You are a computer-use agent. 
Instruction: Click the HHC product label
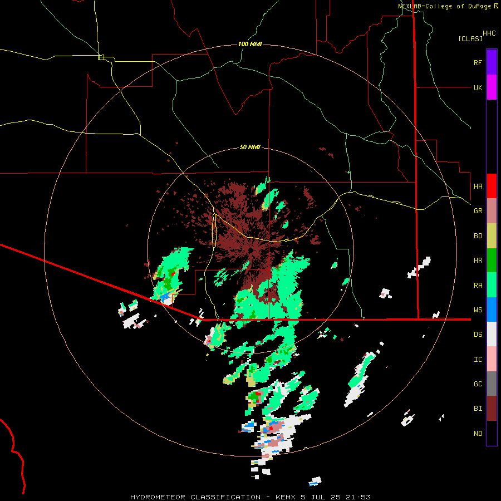489,33
